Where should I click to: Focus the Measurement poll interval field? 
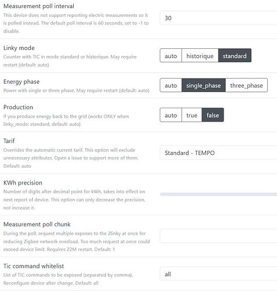click(218, 18)
